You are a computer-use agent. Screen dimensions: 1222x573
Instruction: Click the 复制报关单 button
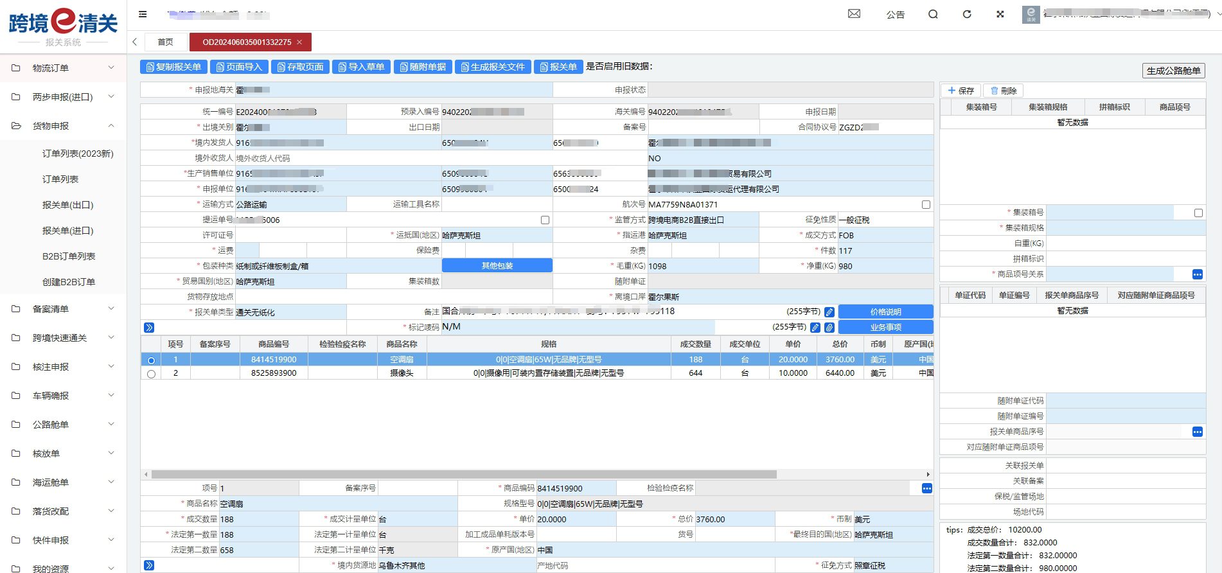click(173, 67)
